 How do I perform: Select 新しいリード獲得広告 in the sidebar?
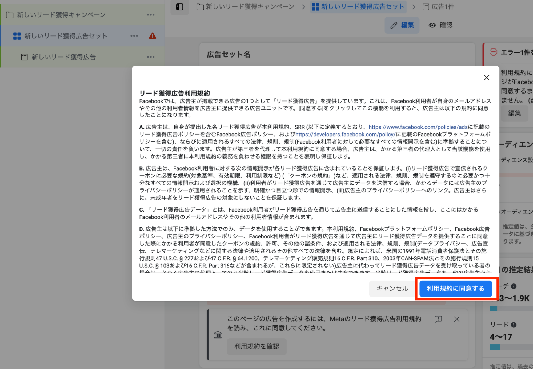point(63,57)
